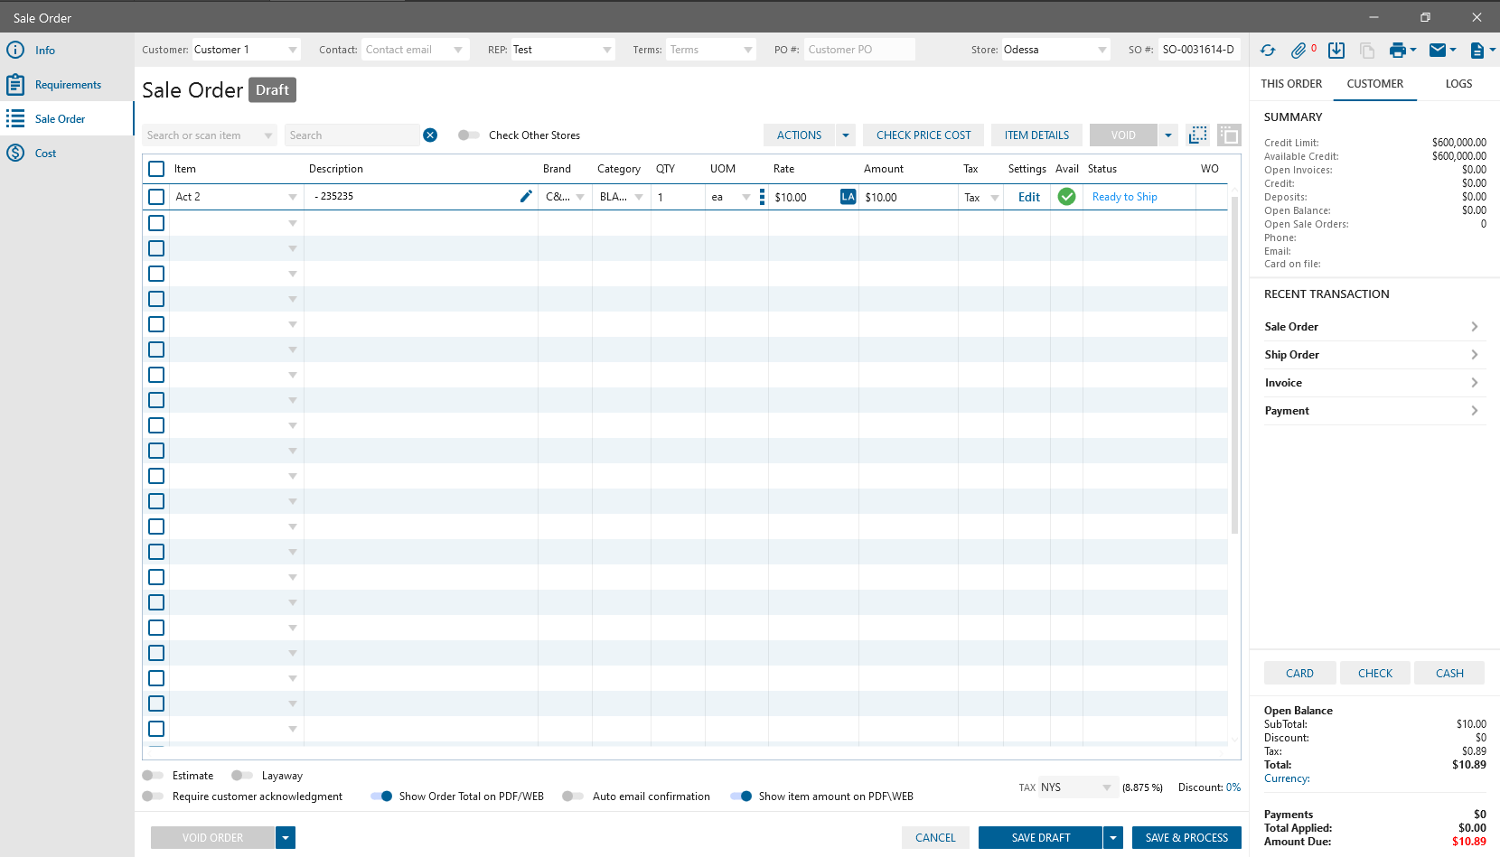This screenshot has width=1500, height=857.
Task: Toggle the Check Other Stores switch
Action: (x=468, y=135)
